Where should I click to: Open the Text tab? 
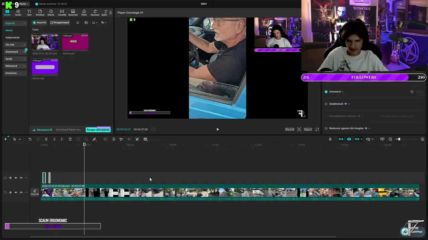click(29, 13)
